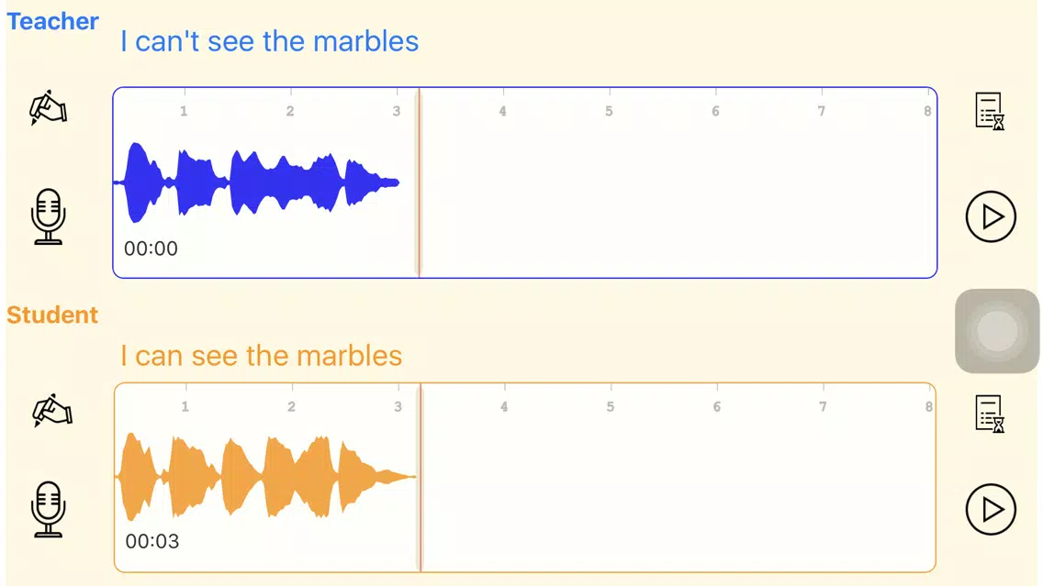Click the Student timeline playhead line
This screenshot has width=1043, height=586.
(x=420, y=477)
